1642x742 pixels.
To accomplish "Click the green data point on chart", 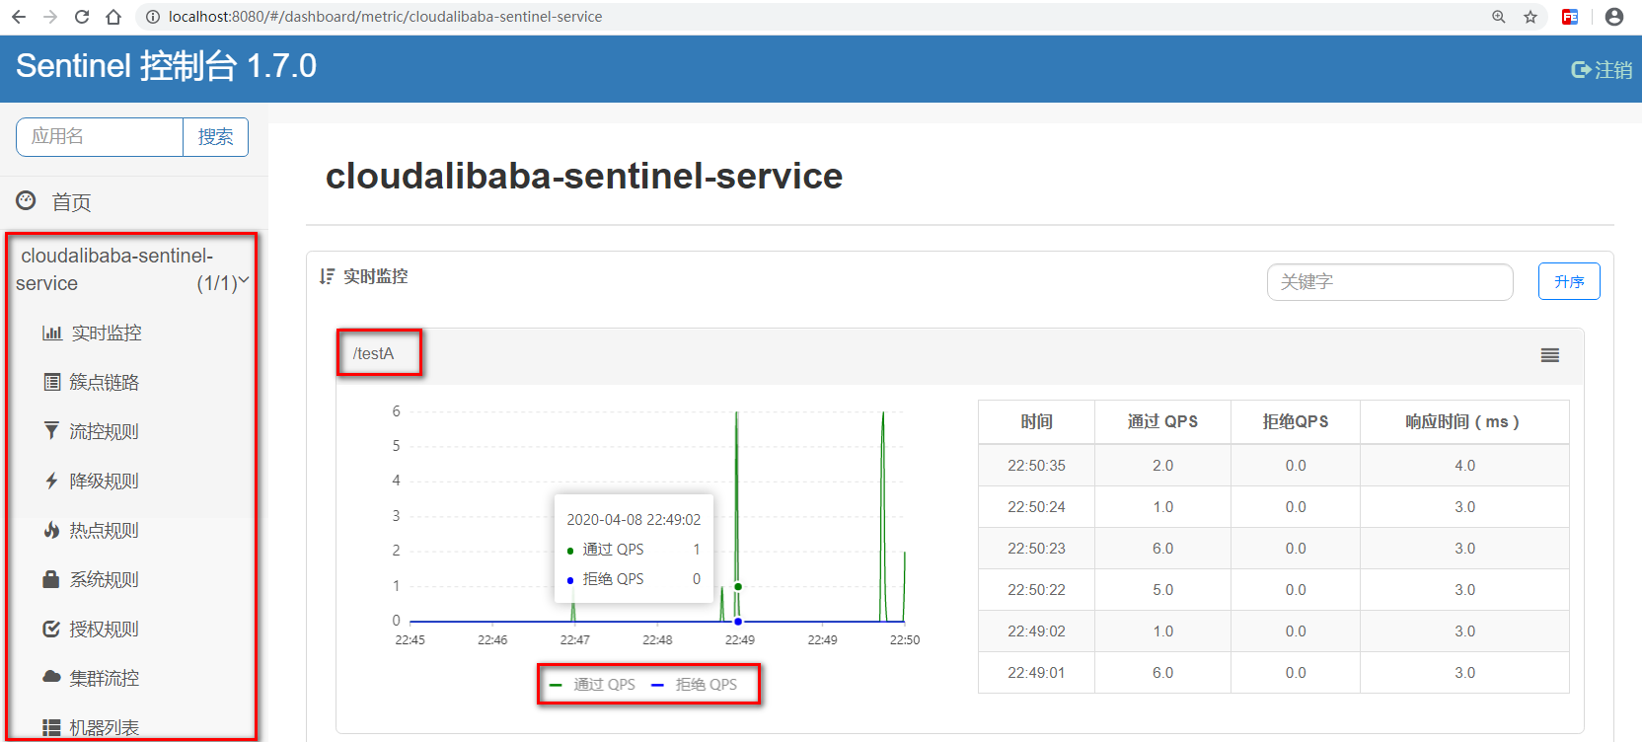I will [x=738, y=586].
